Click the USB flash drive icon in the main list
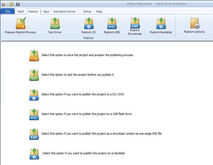The height and width of the screenshot is (165, 213). 34,115
